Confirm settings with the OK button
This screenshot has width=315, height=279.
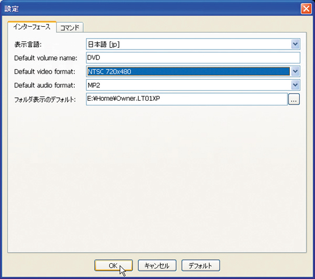point(114,266)
